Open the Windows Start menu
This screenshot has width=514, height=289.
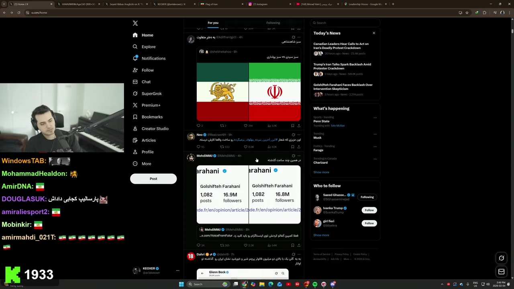(x=181, y=284)
